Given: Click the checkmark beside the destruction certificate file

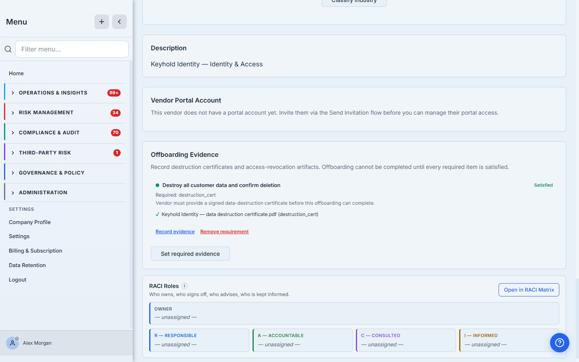Looking at the screenshot, I should (157, 214).
